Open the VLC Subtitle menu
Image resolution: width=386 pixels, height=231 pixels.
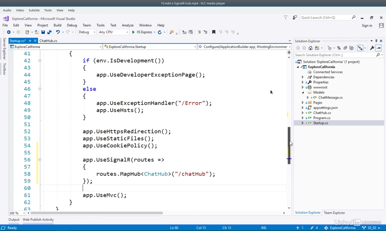(x=34, y=10)
